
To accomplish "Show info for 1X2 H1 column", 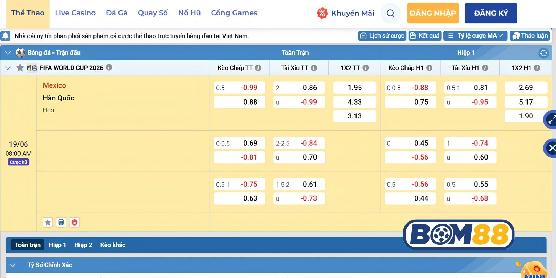I will tap(537, 68).
